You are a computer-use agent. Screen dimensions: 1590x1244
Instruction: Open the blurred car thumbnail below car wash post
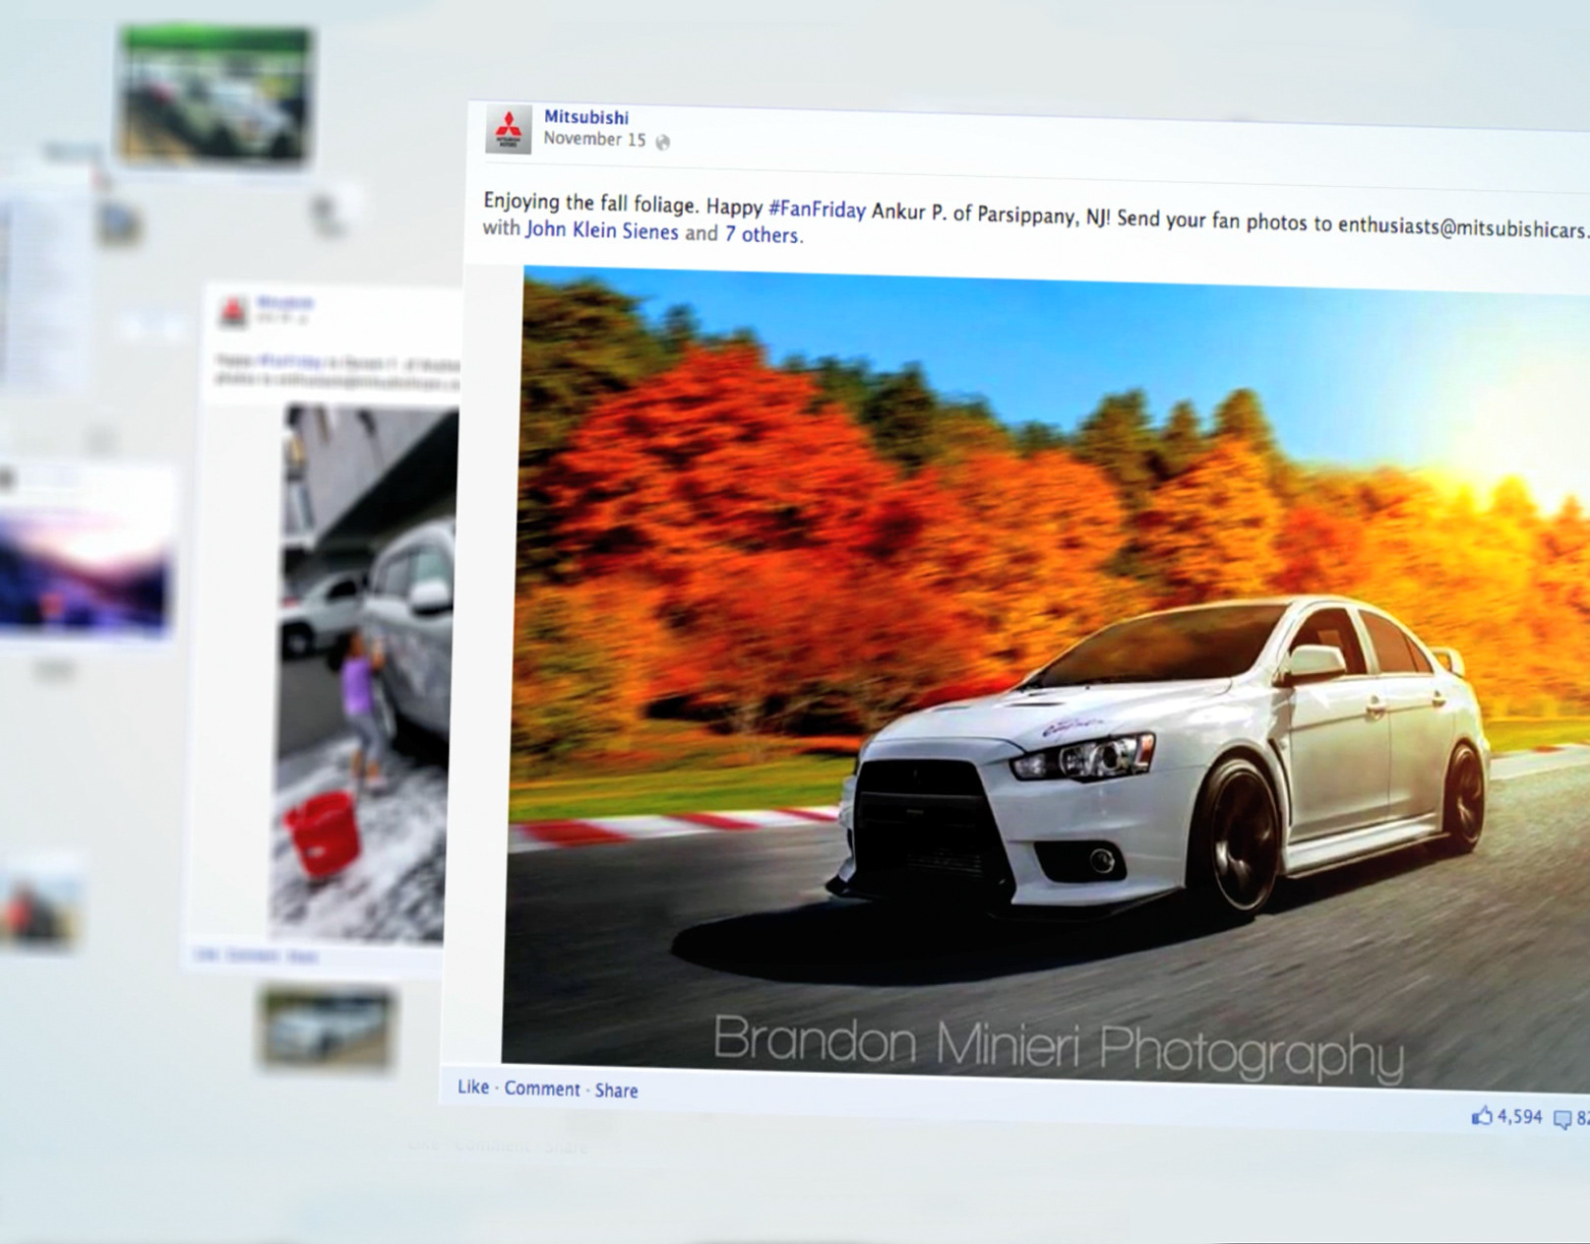(327, 1028)
